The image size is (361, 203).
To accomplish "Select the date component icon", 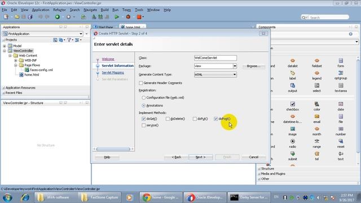I will pyautogui.click(x=341, y=104).
